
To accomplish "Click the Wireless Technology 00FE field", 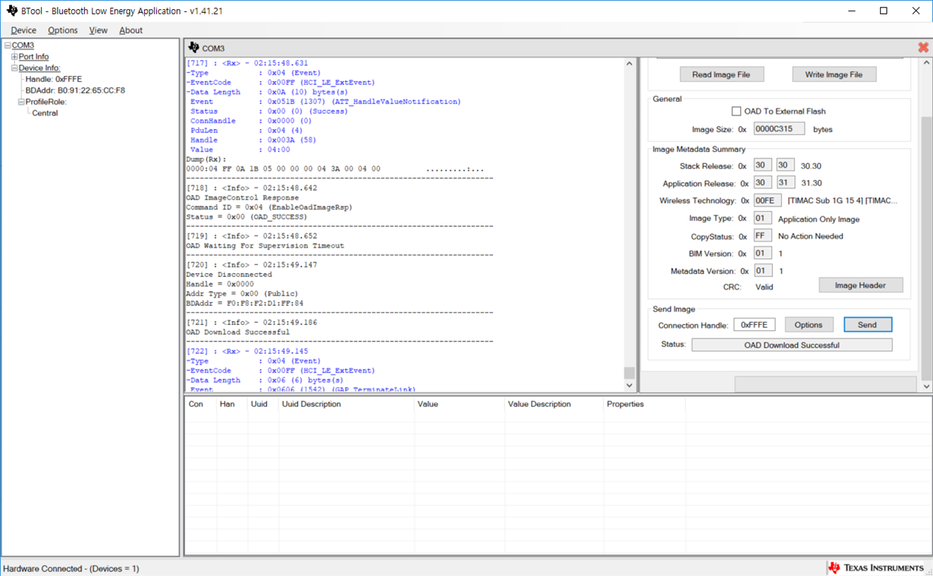I will pos(767,200).
